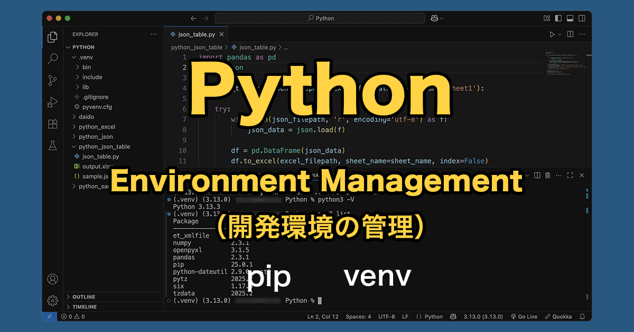The width and height of the screenshot is (634, 332).
Task: Open the Search view in the activity bar
Action: click(x=52, y=58)
